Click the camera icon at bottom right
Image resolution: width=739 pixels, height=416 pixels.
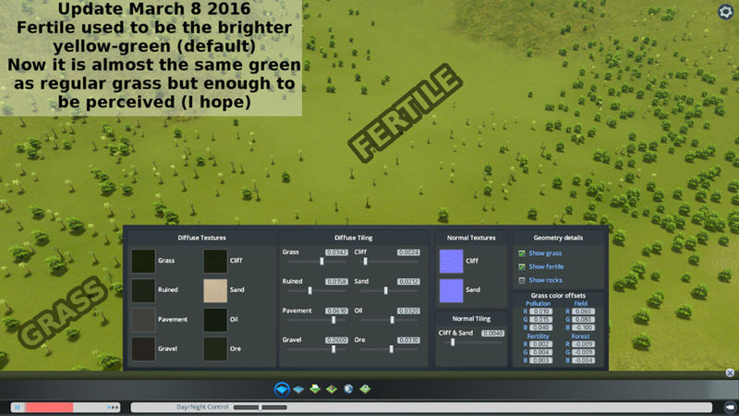pos(728,407)
